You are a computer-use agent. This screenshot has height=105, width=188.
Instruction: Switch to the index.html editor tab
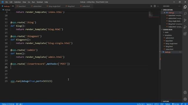(86, 6)
